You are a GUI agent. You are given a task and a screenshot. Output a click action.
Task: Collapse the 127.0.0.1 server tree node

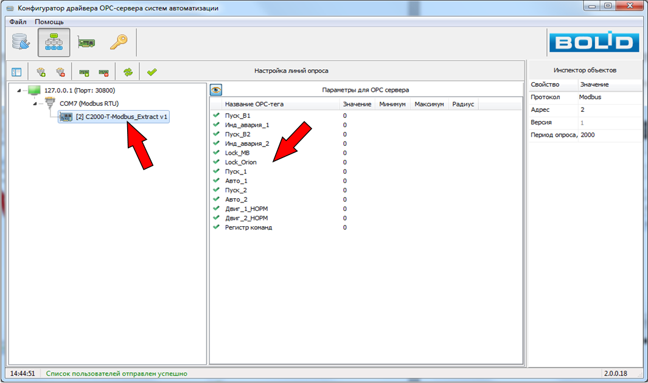[18, 91]
